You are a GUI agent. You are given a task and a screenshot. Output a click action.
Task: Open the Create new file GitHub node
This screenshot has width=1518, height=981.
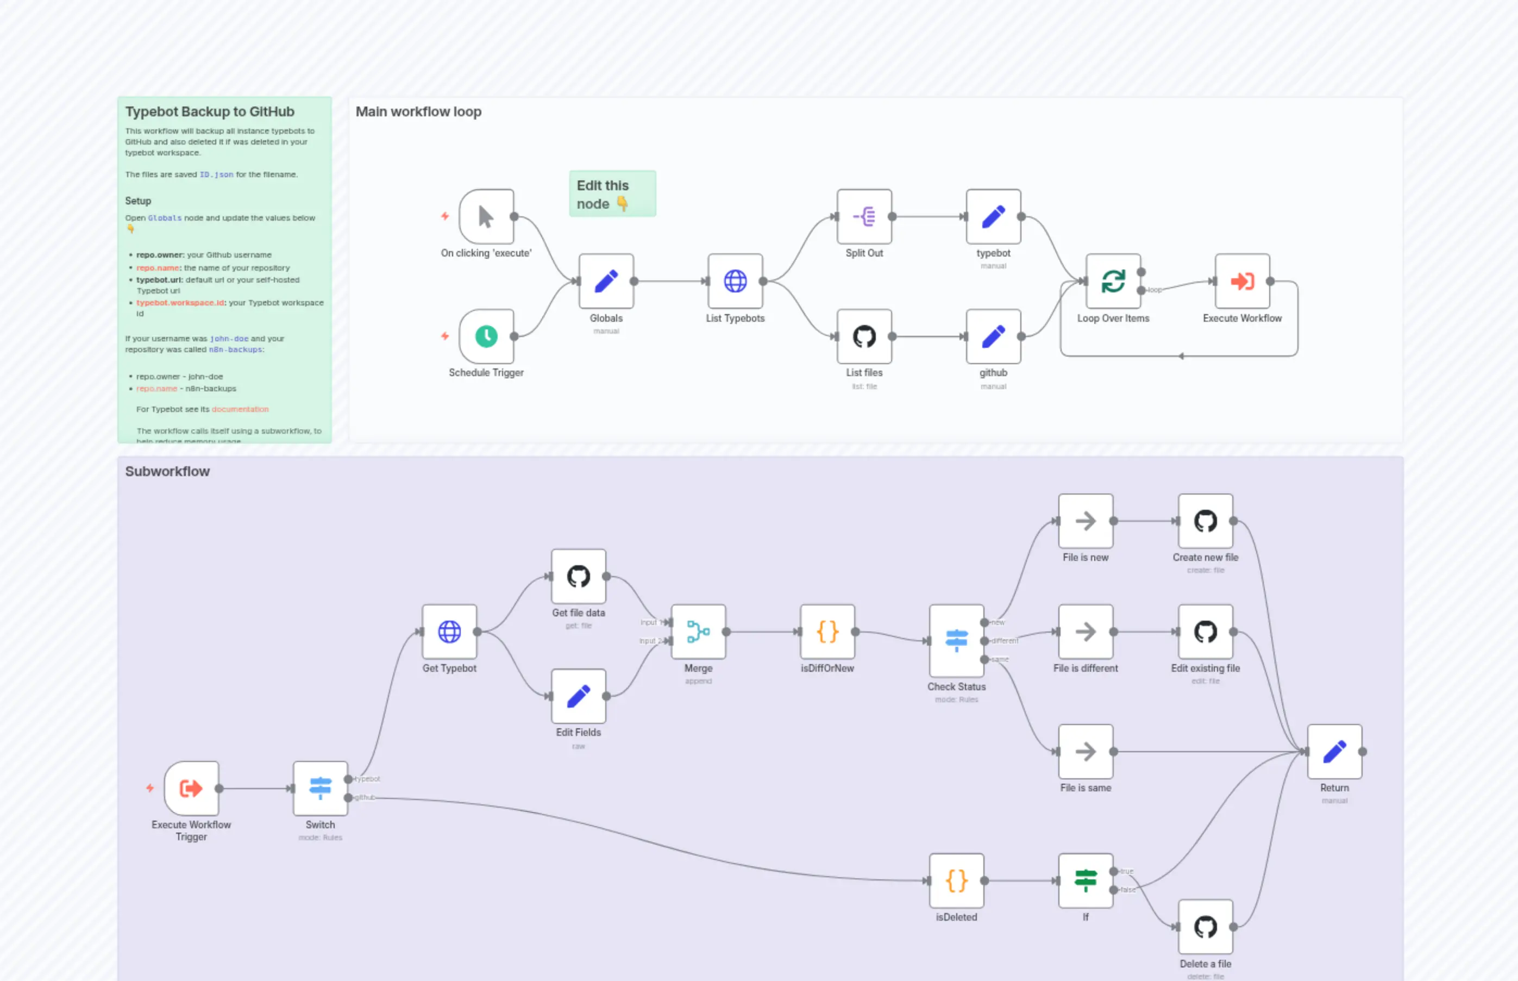[x=1206, y=521]
